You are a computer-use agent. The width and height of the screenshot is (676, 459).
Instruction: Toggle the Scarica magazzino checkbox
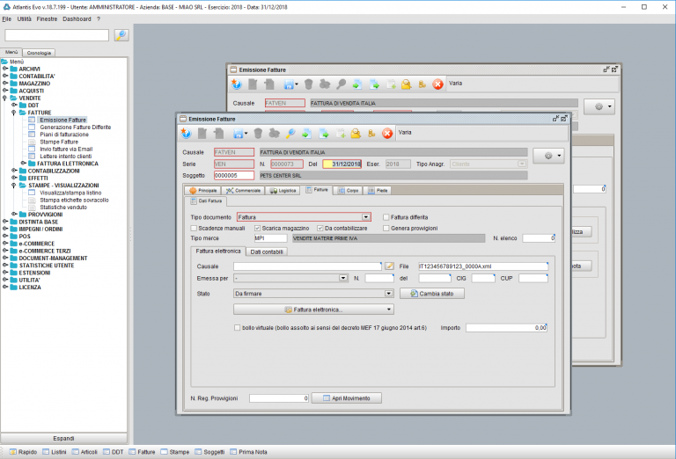(x=257, y=229)
